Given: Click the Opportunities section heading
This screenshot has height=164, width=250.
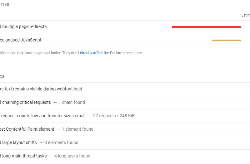Looking at the screenshot, I should click(5, 5).
